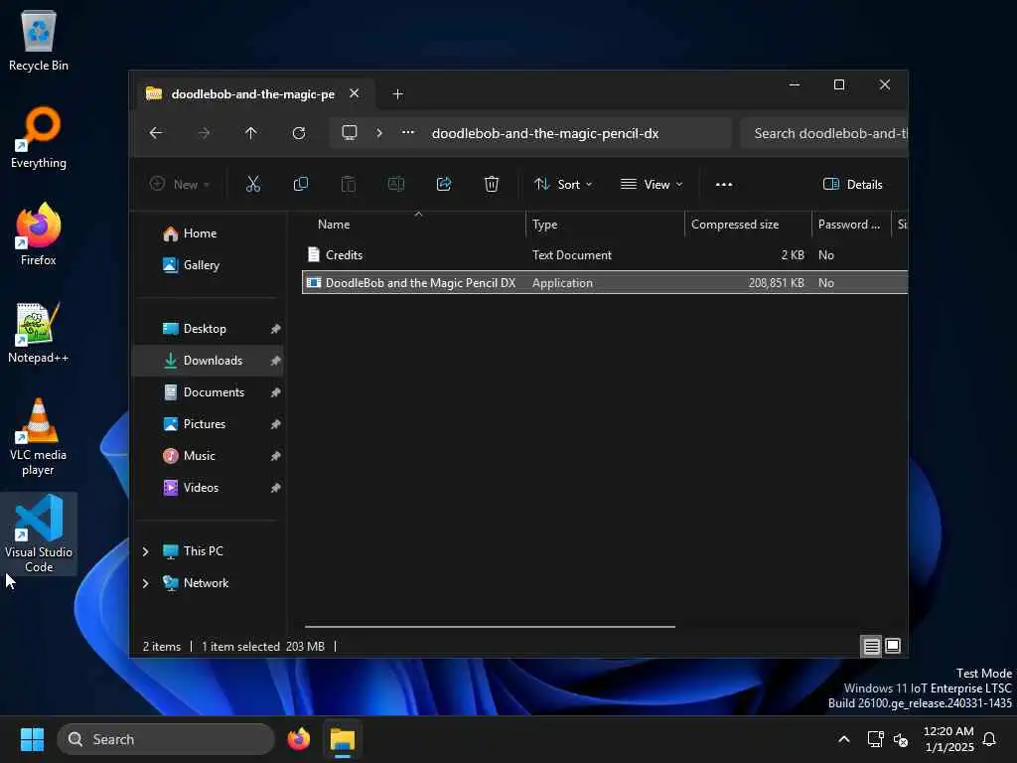Click the pin icon beside Music
This screenshot has height=763, width=1017.
coord(276,456)
